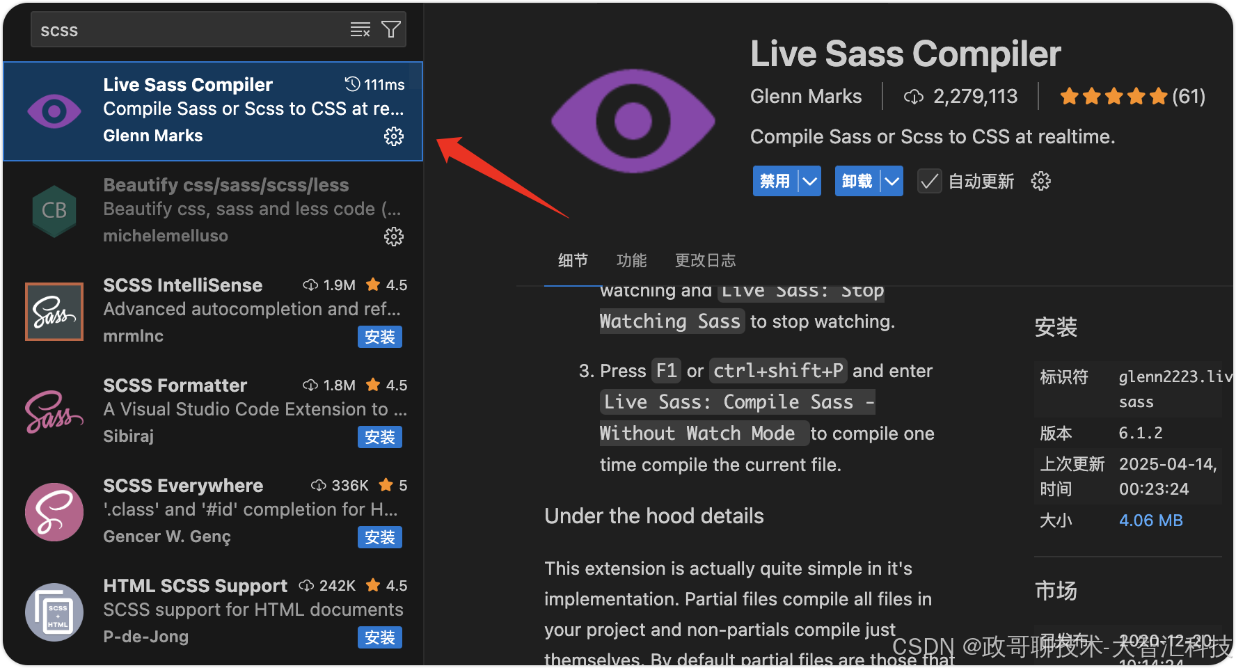Viewport: 1236px width, 668px height.
Task: Open the SCSS Formatter list entry title
Action: coord(175,385)
